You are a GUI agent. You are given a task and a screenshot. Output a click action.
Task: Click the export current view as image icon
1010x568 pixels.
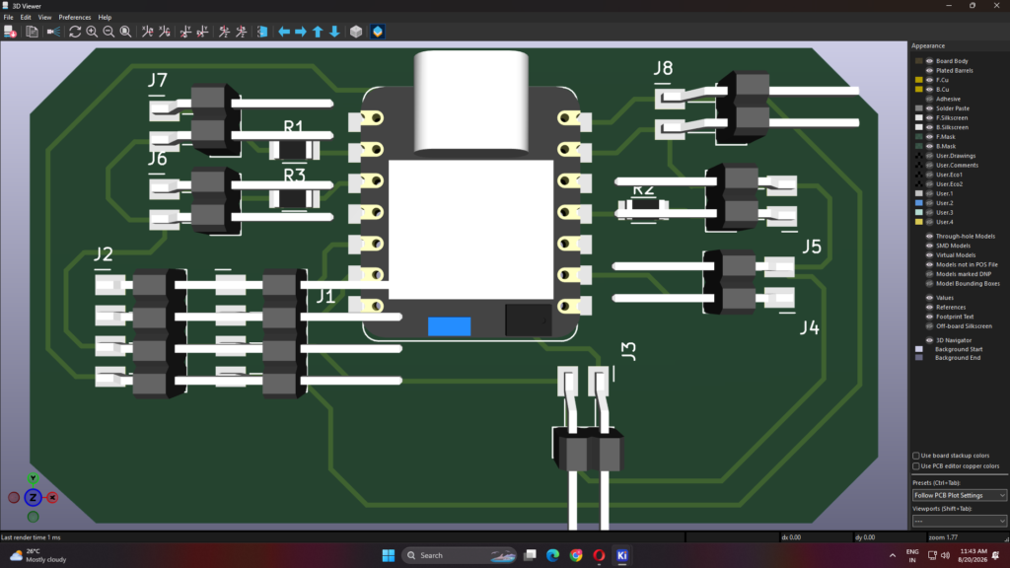pos(10,32)
